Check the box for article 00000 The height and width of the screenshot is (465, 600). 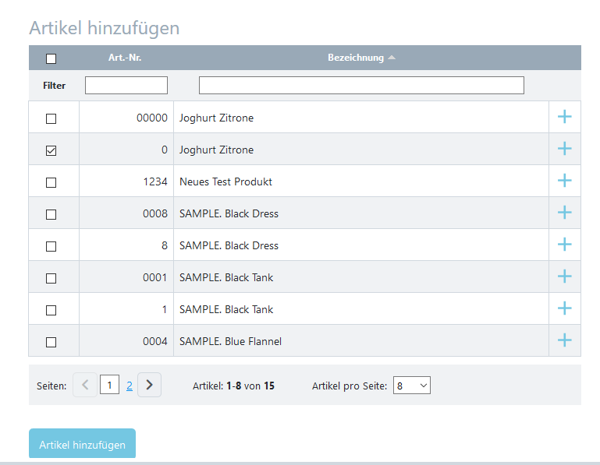pyautogui.click(x=51, y=118)
